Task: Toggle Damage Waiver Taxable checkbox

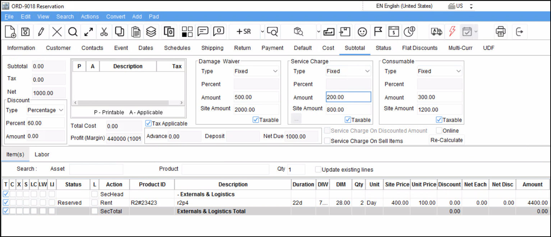Action: click(x=256, y=120)
